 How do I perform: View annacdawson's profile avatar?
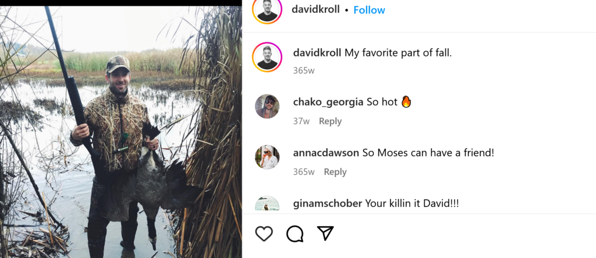(x=267, y=157)
